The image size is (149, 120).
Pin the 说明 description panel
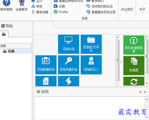click(x=140, y=92)
